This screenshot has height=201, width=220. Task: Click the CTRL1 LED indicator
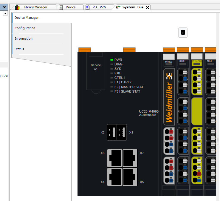tap(111, 78)
